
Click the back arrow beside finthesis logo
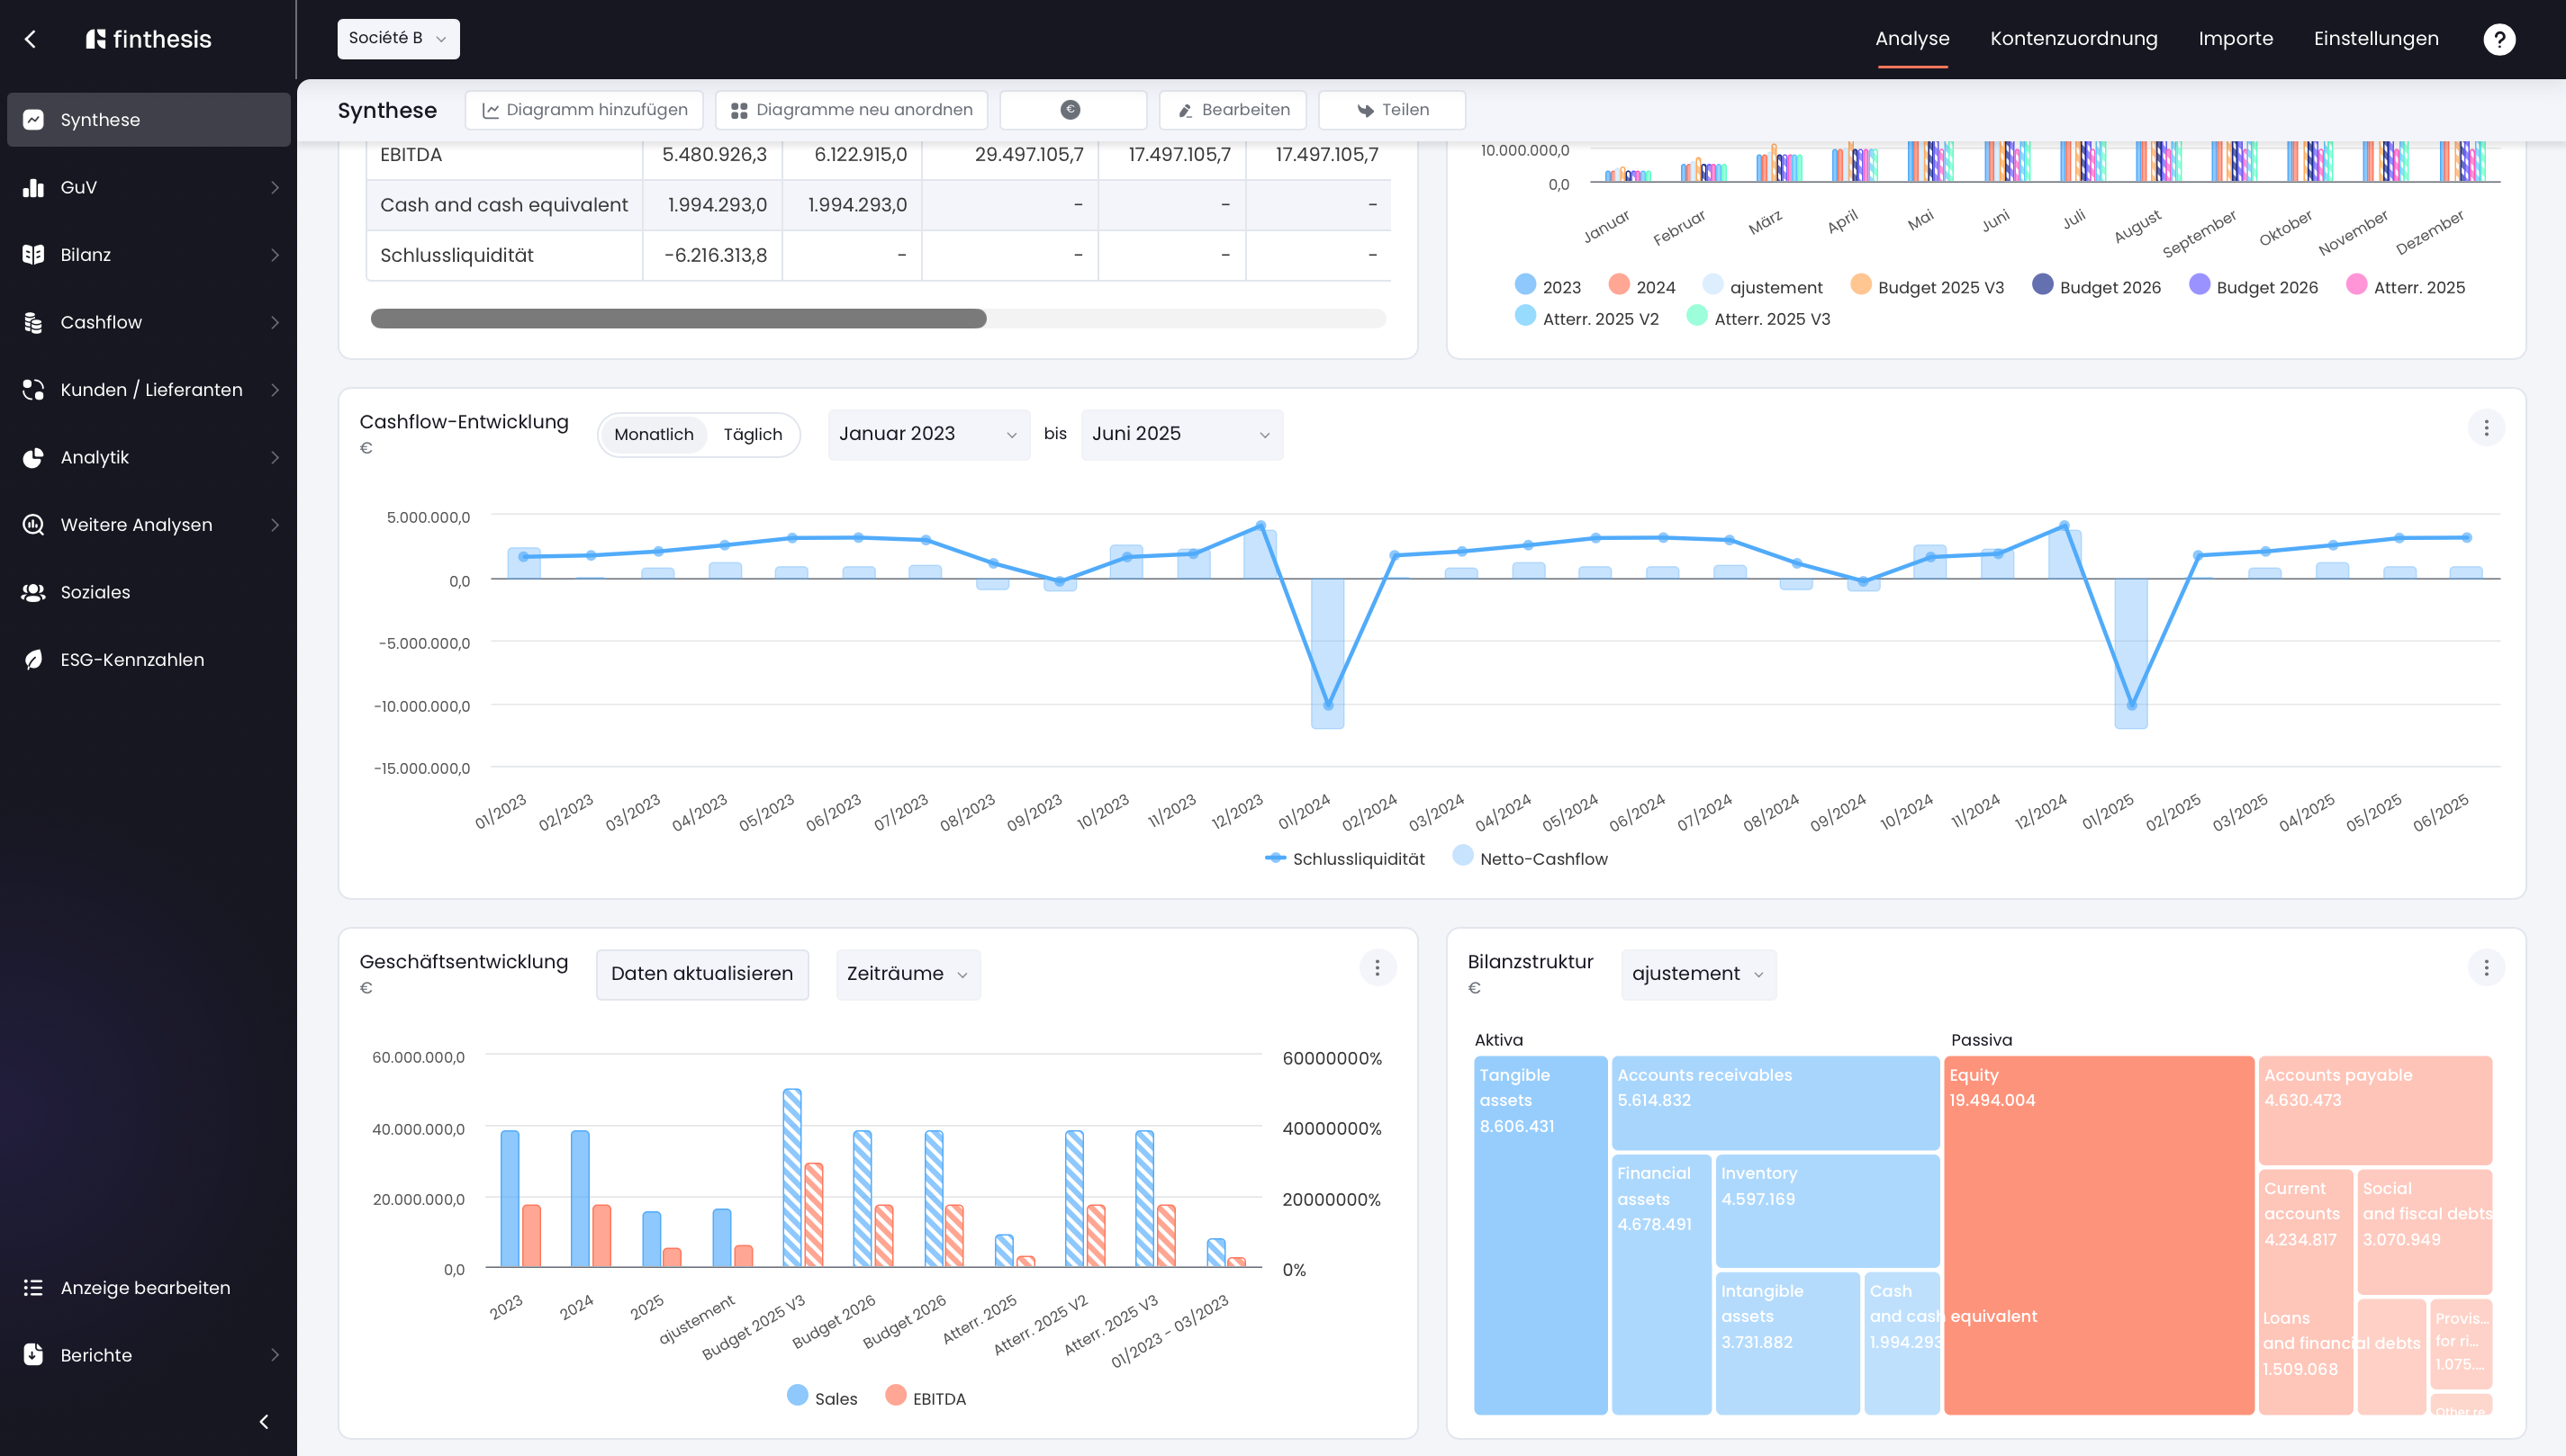coord(31,39)
